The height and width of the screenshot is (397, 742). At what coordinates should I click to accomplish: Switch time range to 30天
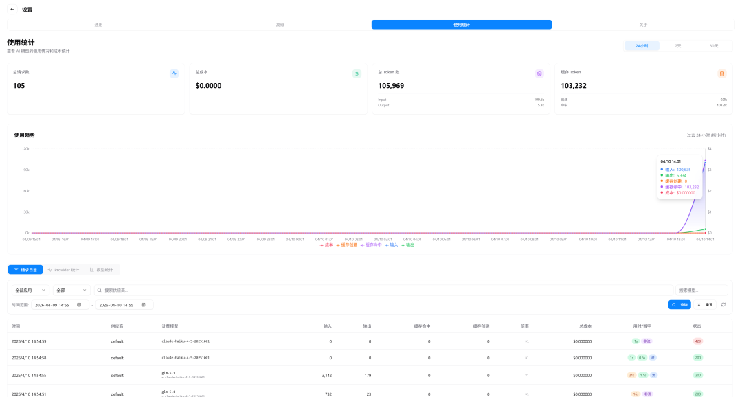pyautogui.click(x=713, y=46)
